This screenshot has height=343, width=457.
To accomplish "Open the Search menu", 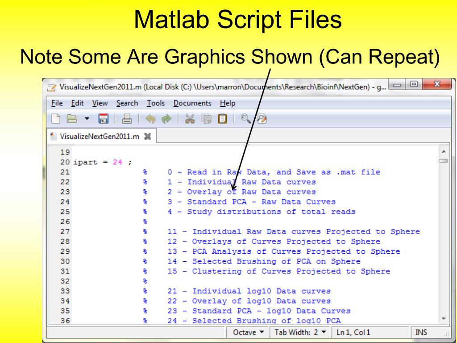I will (127, 103).
